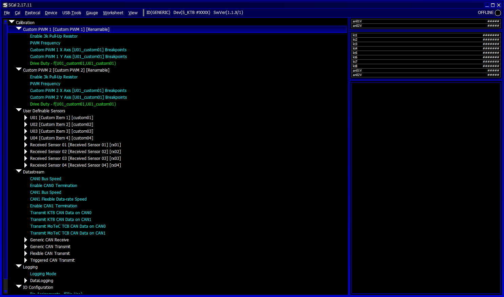Select Transmit KT8 CAN Data on CAN0

coord(61,213)
